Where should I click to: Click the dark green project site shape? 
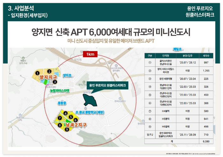(90, 100)
